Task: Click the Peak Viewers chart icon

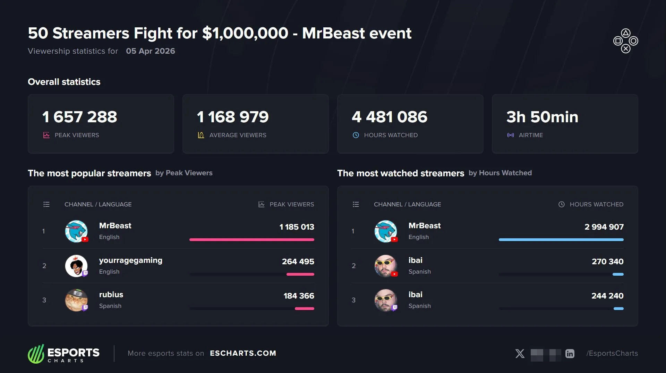Action: [46, 135]
